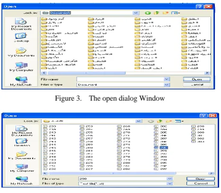Click the Open button in lower dialog
This screenshot has height=193, width=221.
(201, 179)
